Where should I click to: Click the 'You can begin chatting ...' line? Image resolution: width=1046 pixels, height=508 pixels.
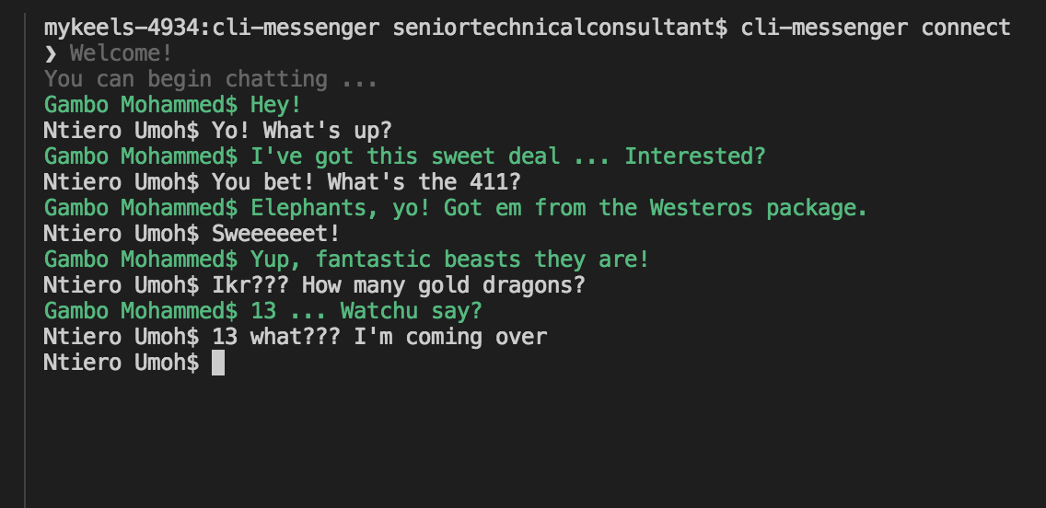click(x=211, y=79)
